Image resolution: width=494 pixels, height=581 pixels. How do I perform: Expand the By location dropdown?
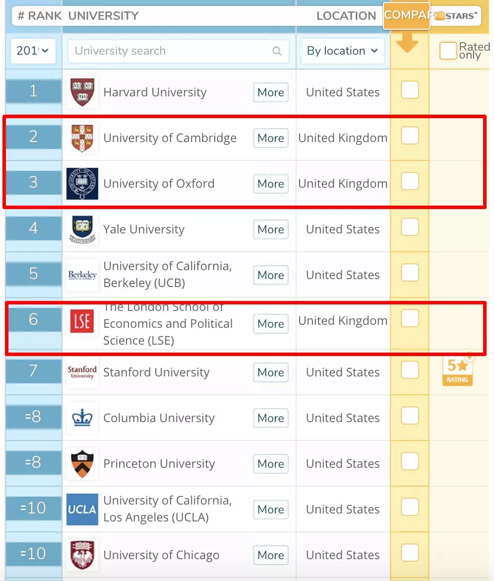tap(343, 51)
